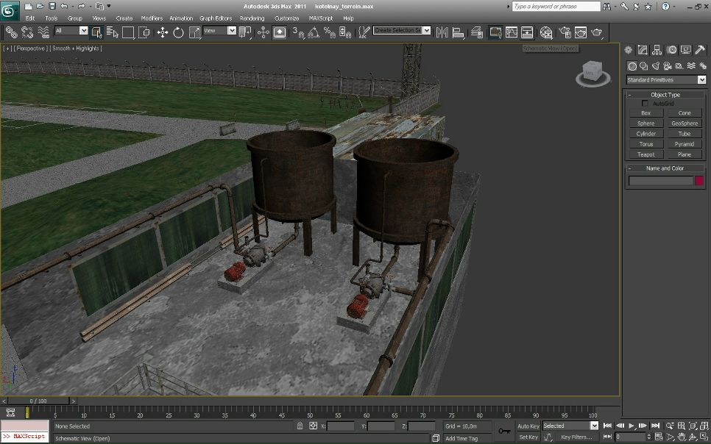Switch to the Modify panel tab
The height and width of the screenshot is (444, 711).
643,50
